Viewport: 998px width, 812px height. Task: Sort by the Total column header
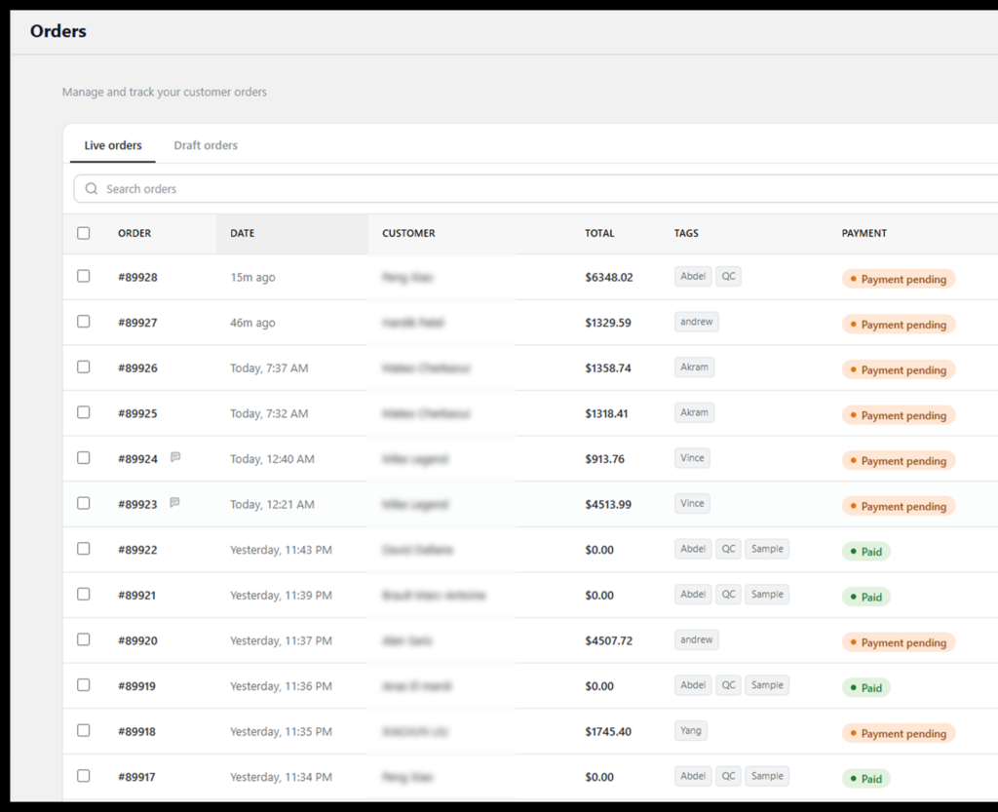coord(599,233)
